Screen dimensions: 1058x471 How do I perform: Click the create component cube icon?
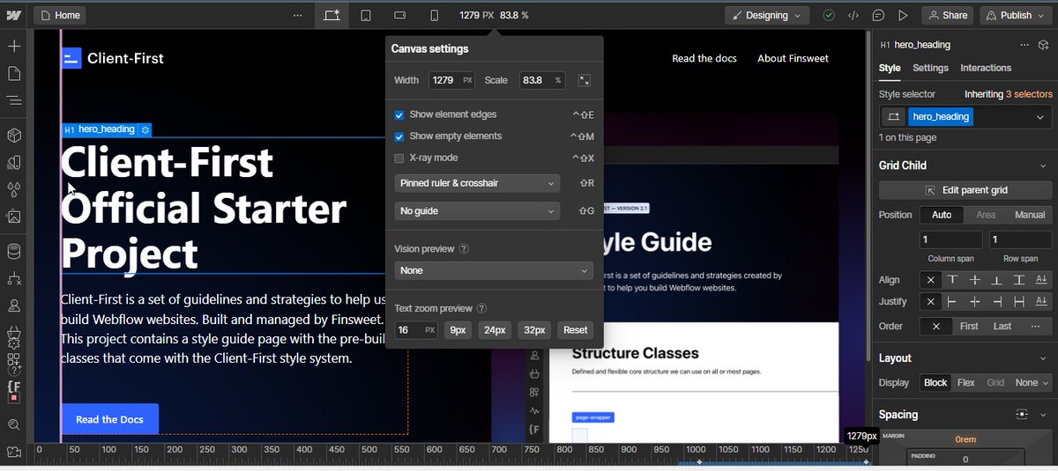(1043, 44)
